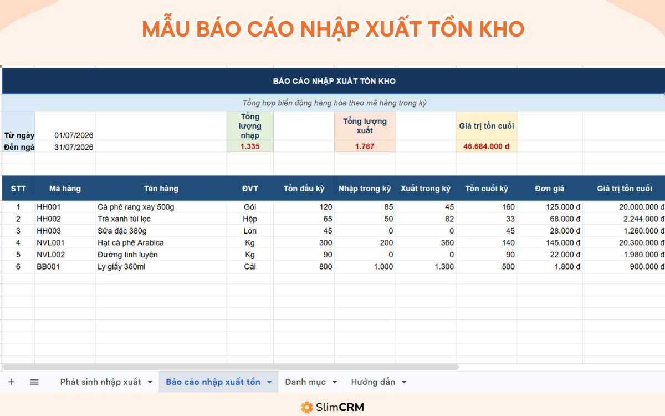Add a new sheet with plus icon
665x416 pixels.
click(x=11, y=382)
